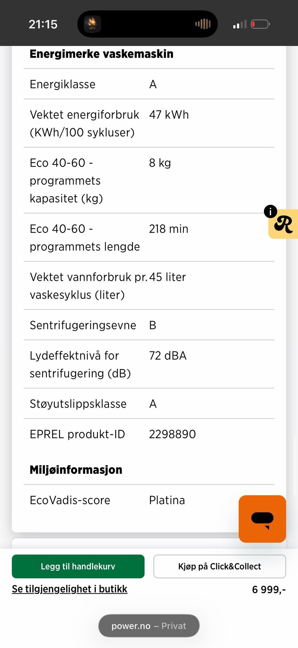This screenshot has height=648, width=298.
Task: Choose Kjøp på Click&Collect
Action: tap(219, 566)
